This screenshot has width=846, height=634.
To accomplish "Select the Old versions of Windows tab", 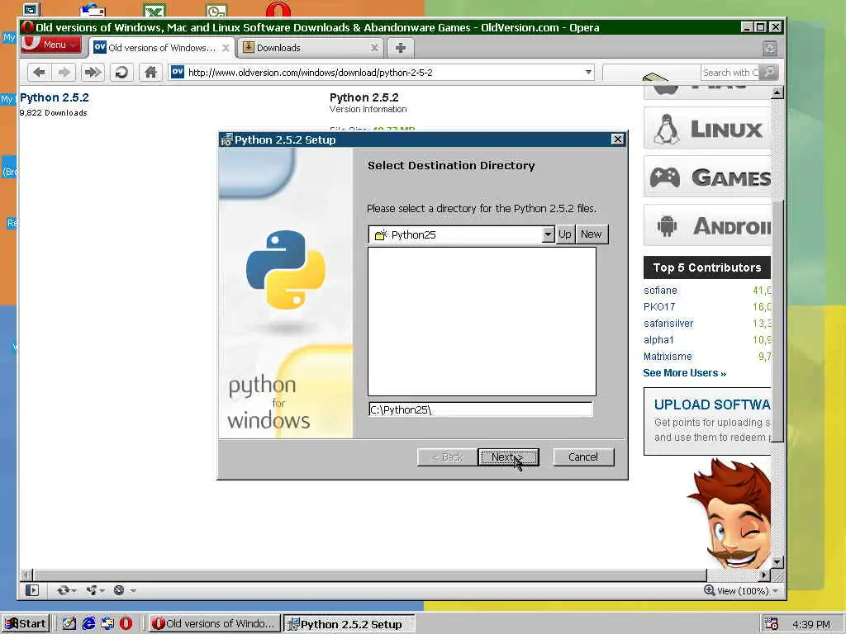I will (x=161, y=47).
